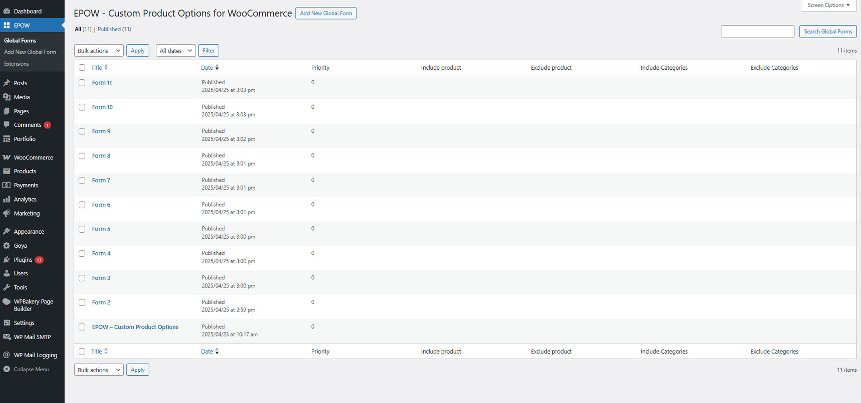
Task: Tick the checkbox beside Form 3
Action: [82, 278]
